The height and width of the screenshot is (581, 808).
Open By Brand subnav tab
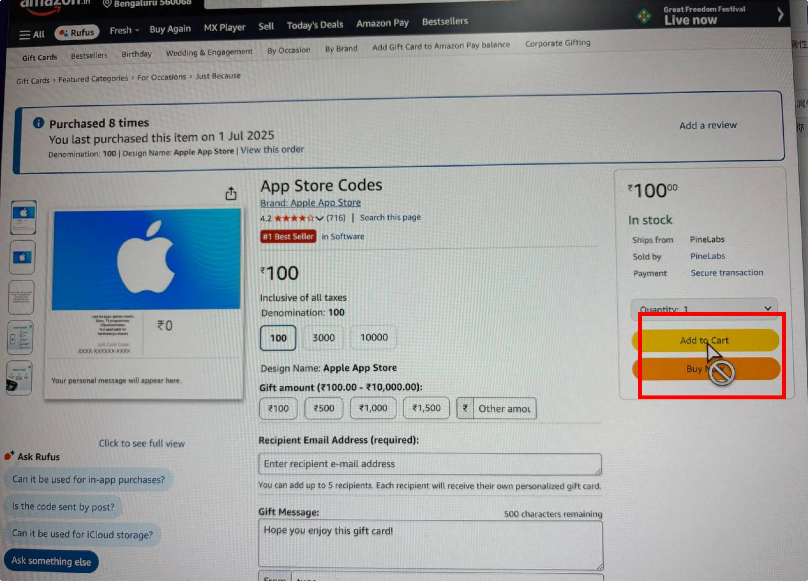pyautogui.click(x=341, y=49)
